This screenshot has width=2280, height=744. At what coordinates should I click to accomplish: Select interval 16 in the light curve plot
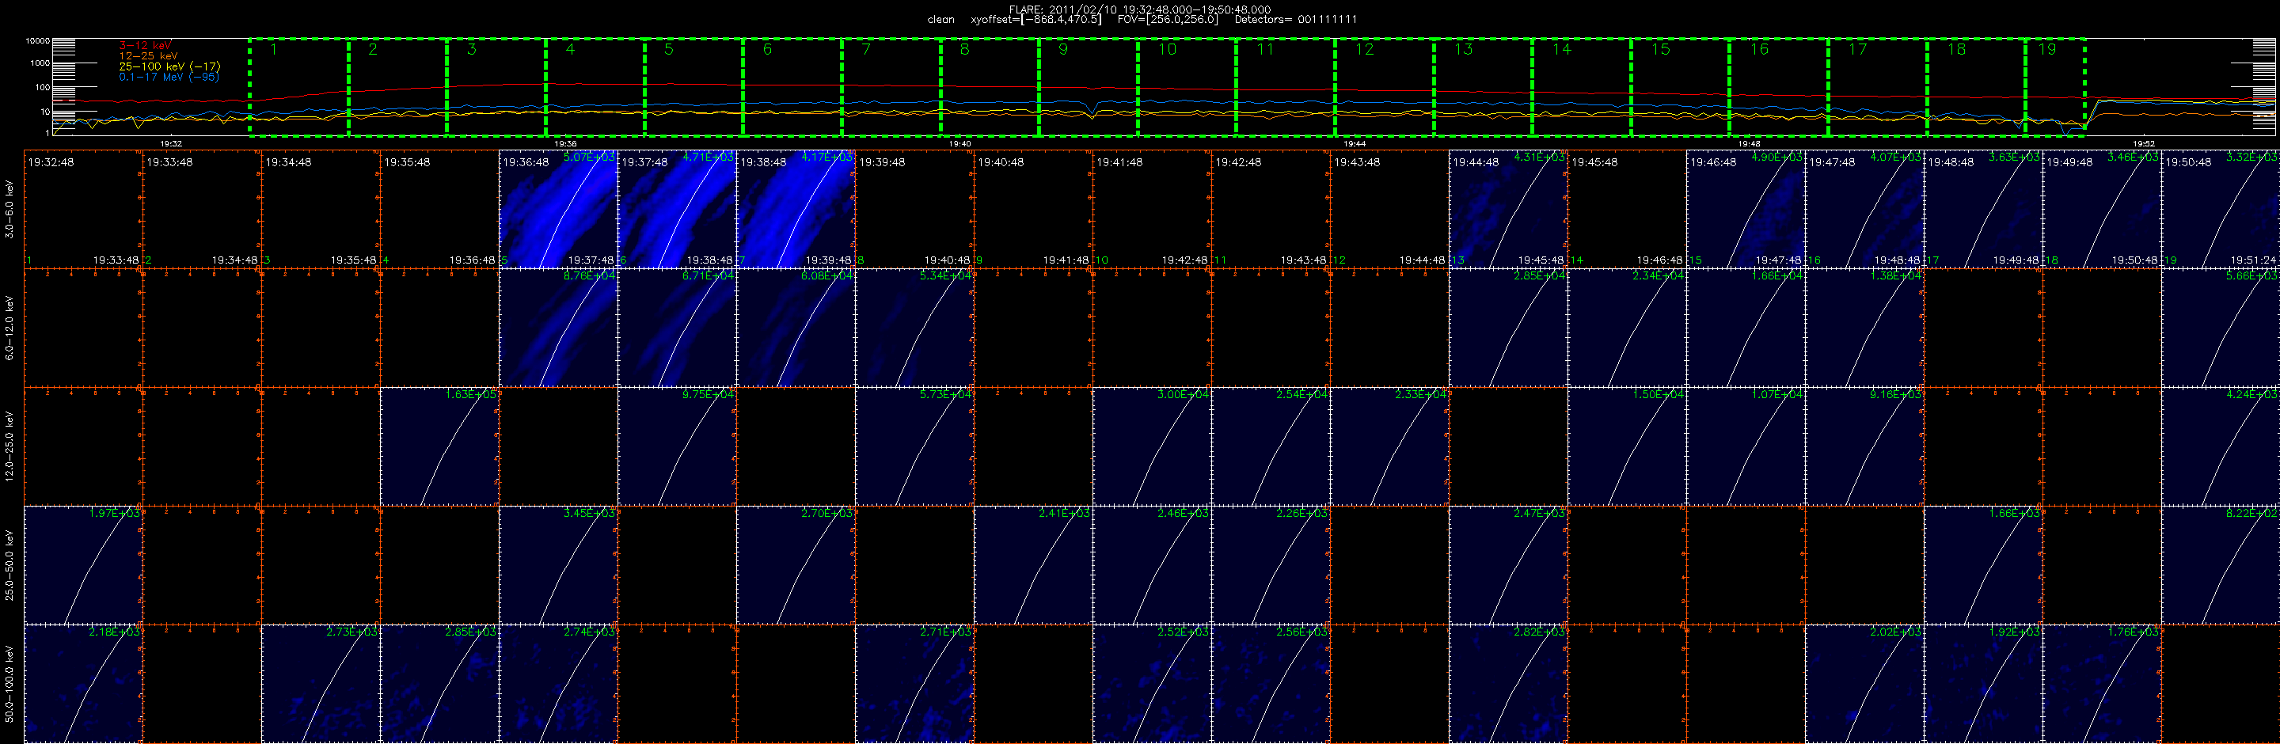[x=1779, y=87]
